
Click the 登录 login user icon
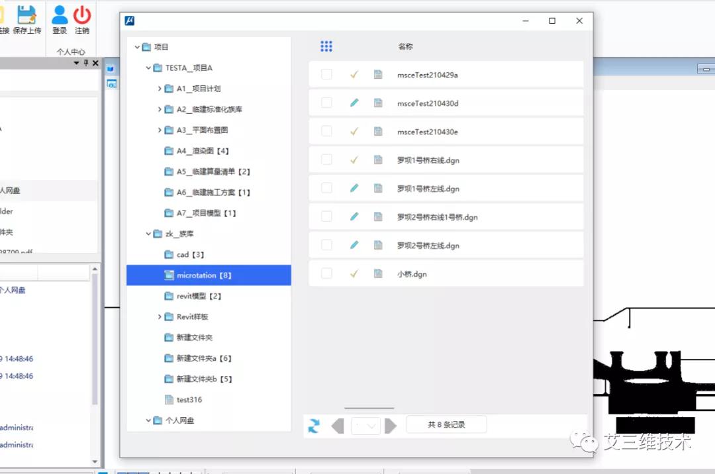tap(58, 16)
